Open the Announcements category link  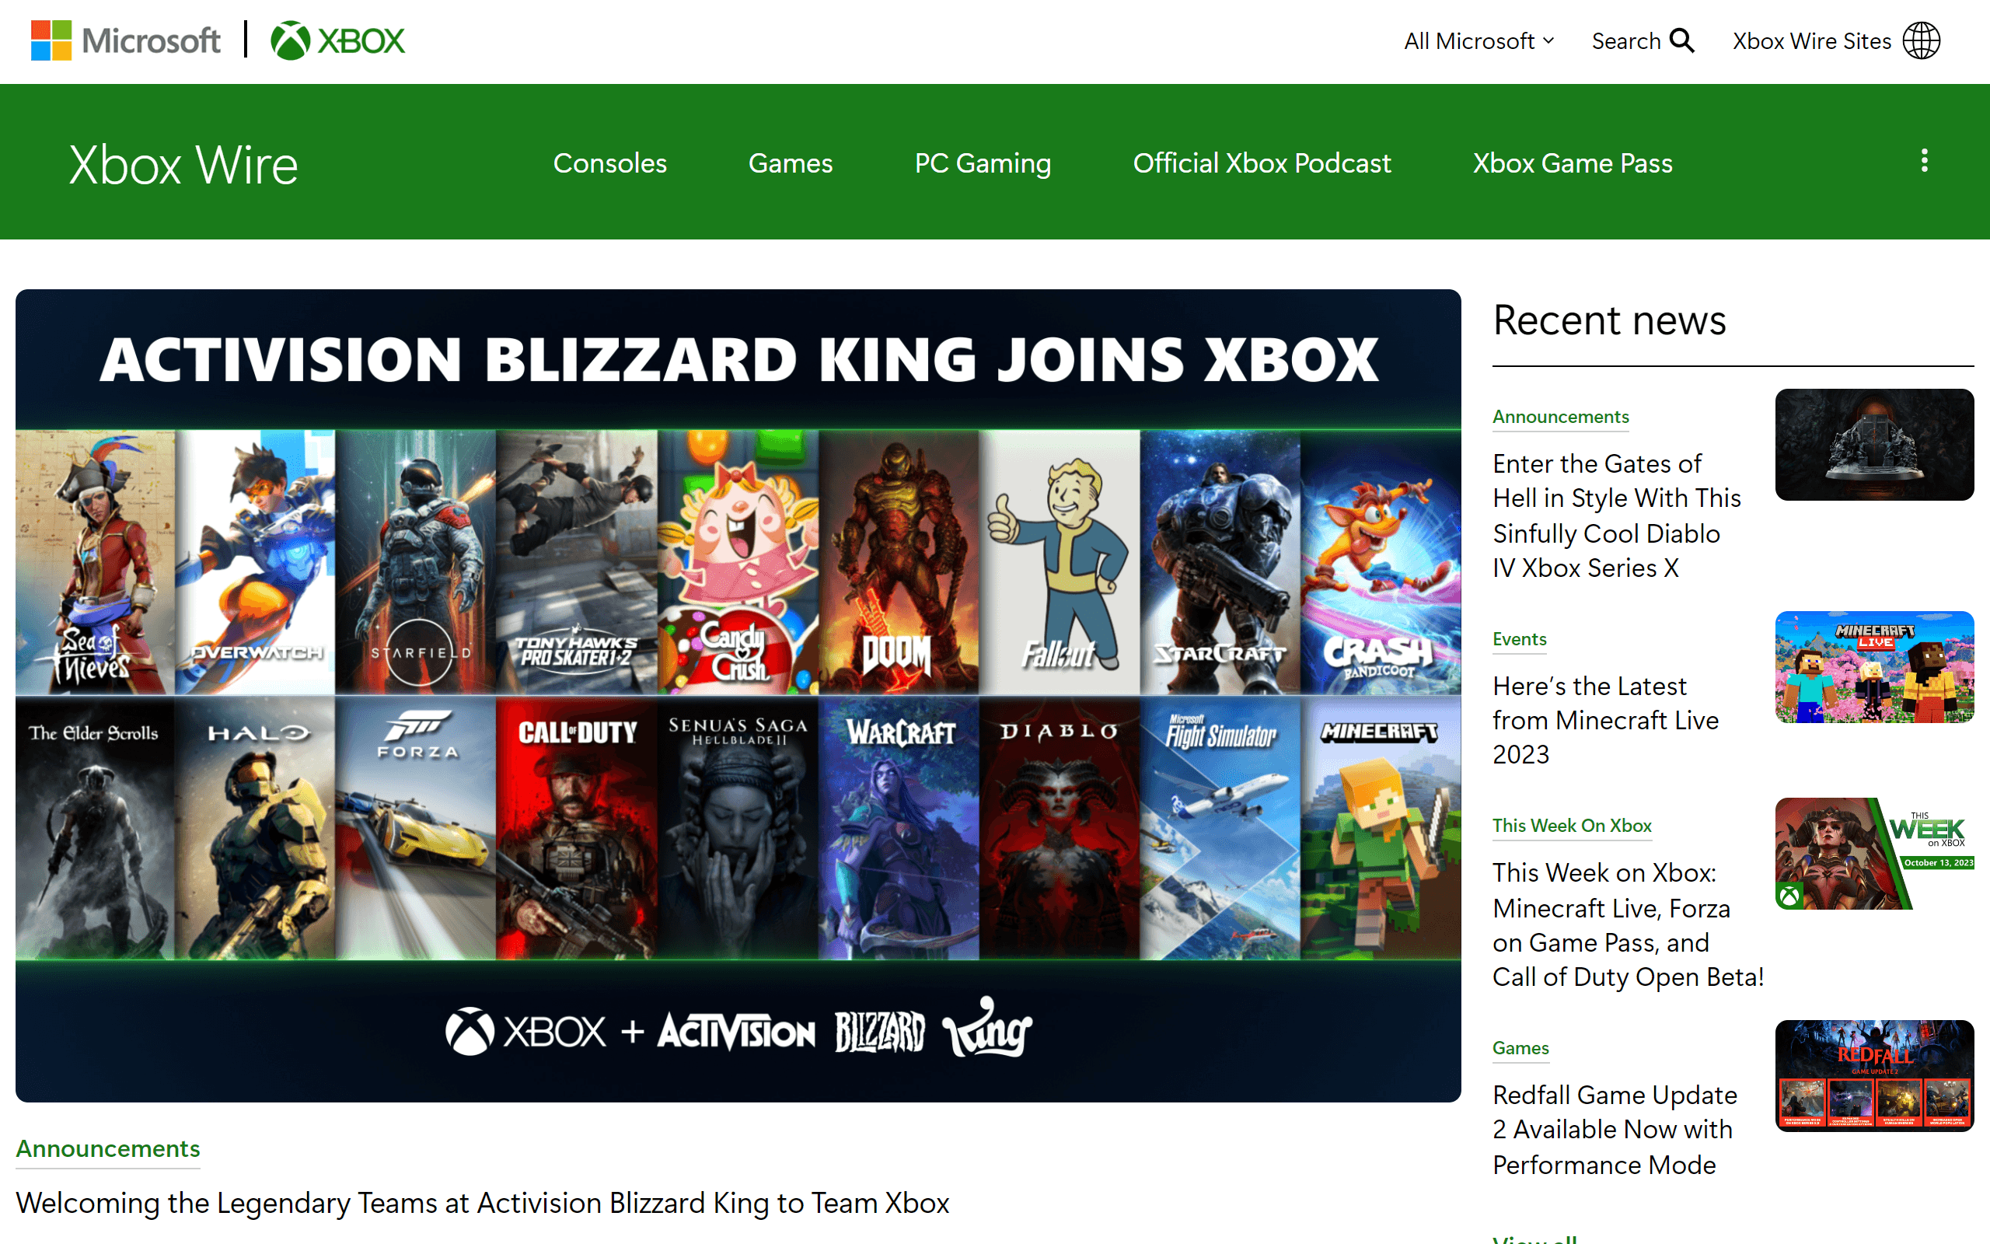coord(1560,416)
